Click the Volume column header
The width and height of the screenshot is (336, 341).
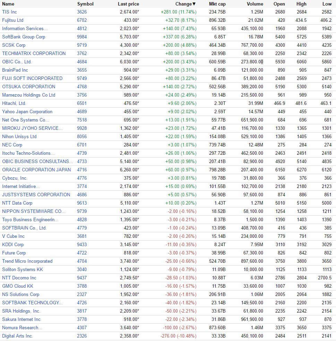point(255,4)
